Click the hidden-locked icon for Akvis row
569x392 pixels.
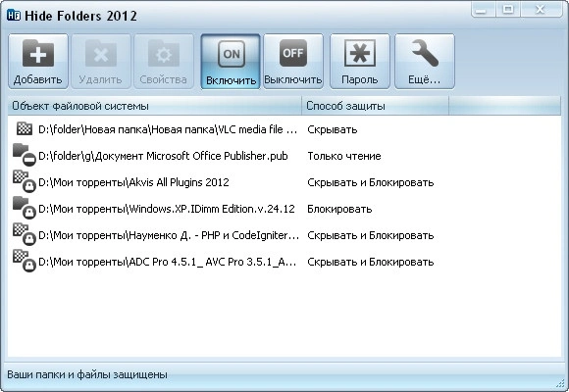tap(25, 181)
